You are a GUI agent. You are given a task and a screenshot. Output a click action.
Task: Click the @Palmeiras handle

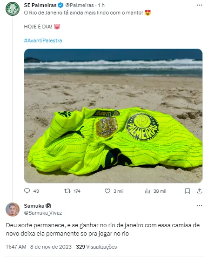[x=80, y=5]
